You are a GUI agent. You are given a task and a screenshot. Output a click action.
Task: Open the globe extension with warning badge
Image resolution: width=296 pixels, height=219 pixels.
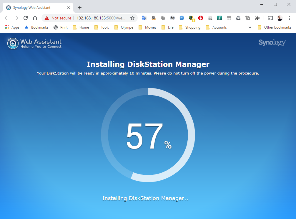(x=192, y=18)
